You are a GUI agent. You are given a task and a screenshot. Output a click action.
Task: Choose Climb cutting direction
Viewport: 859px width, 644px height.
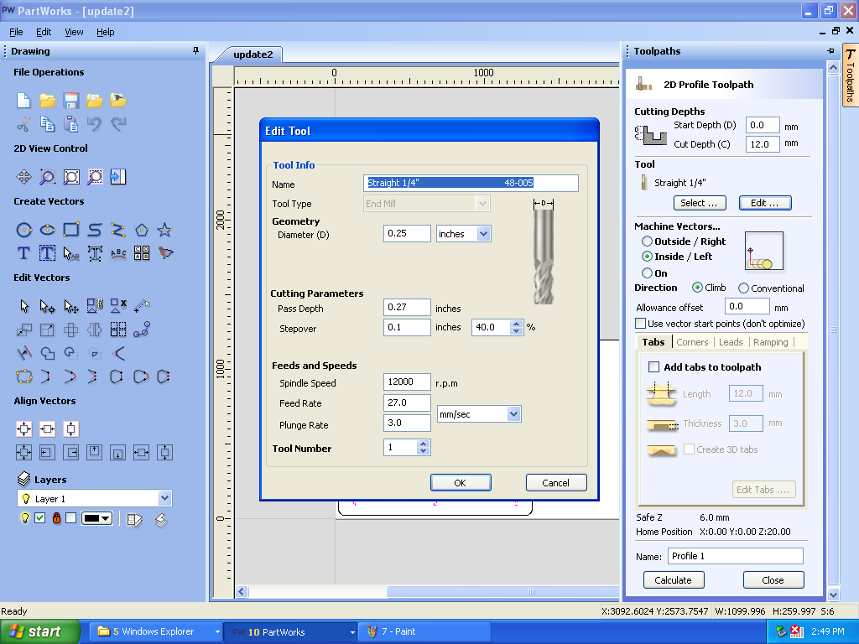point(697,288)
